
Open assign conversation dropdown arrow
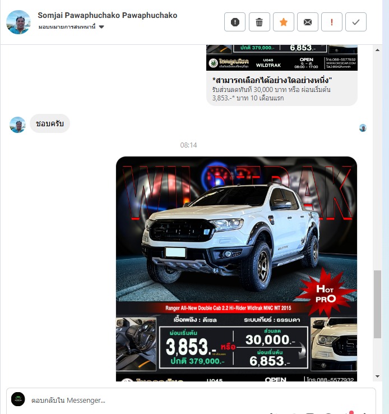click(x=101, y=27)
